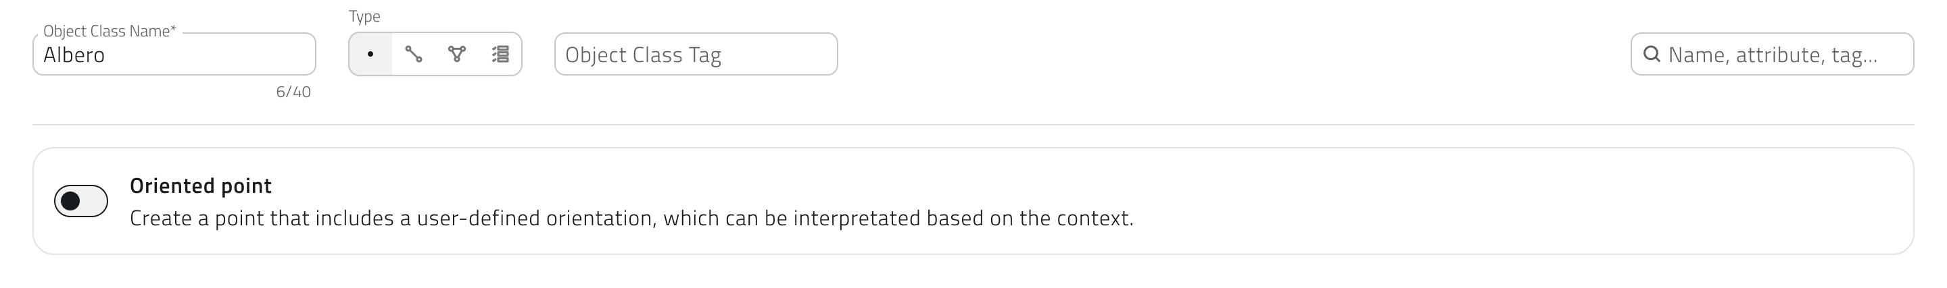Click the "Object Class Name*" floating label
This screenshot has width=1947, height=288.
tap(109, 31)
